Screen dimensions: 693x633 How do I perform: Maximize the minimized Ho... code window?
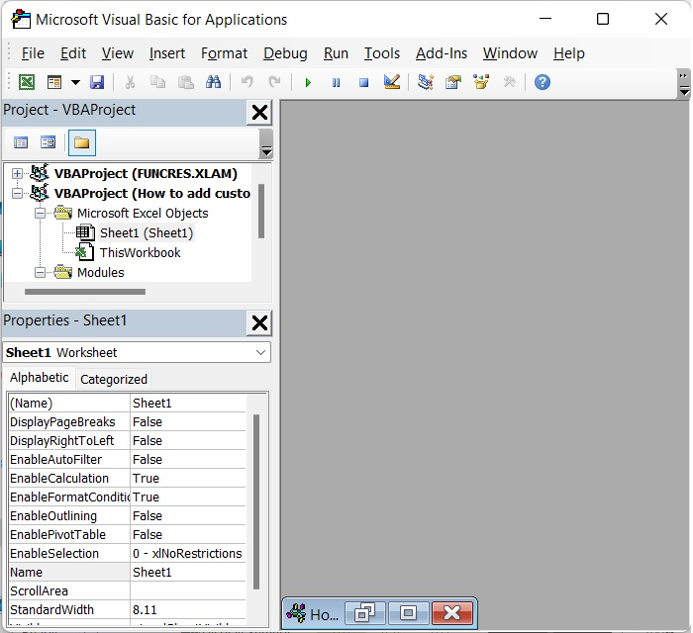click(408, 613)
